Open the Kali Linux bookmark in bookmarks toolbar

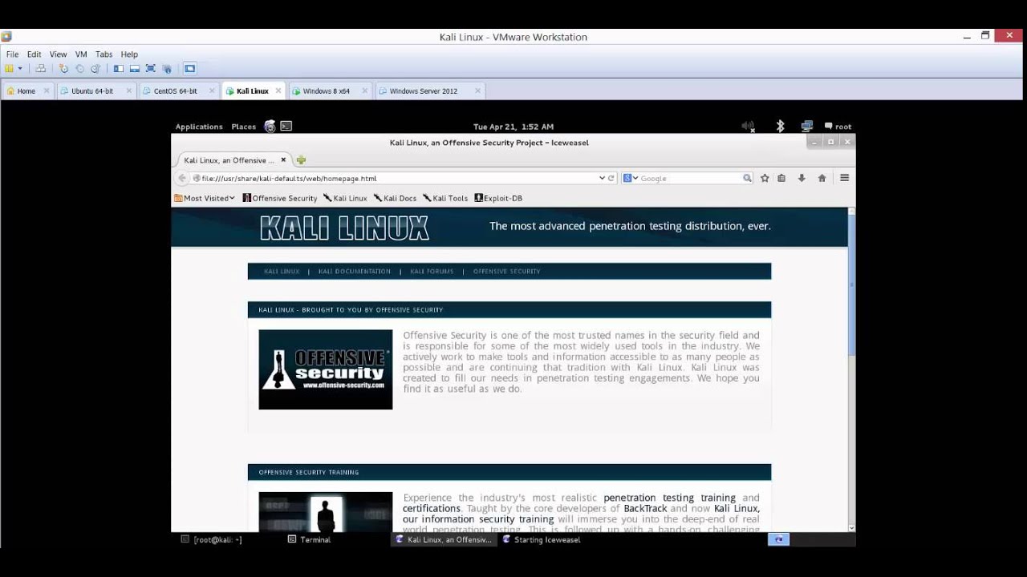tap(345, 198)
